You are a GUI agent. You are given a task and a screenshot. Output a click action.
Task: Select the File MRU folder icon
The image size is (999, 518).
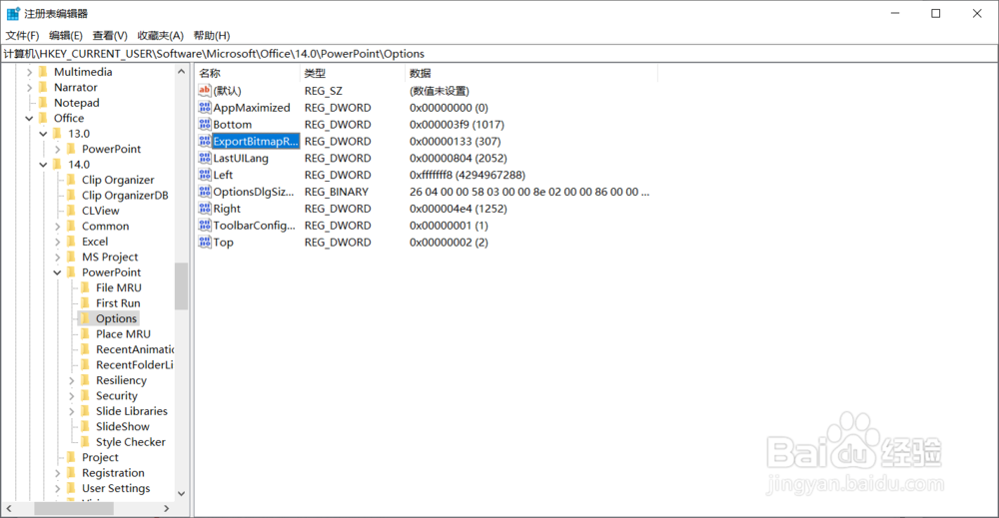[85, 287]
